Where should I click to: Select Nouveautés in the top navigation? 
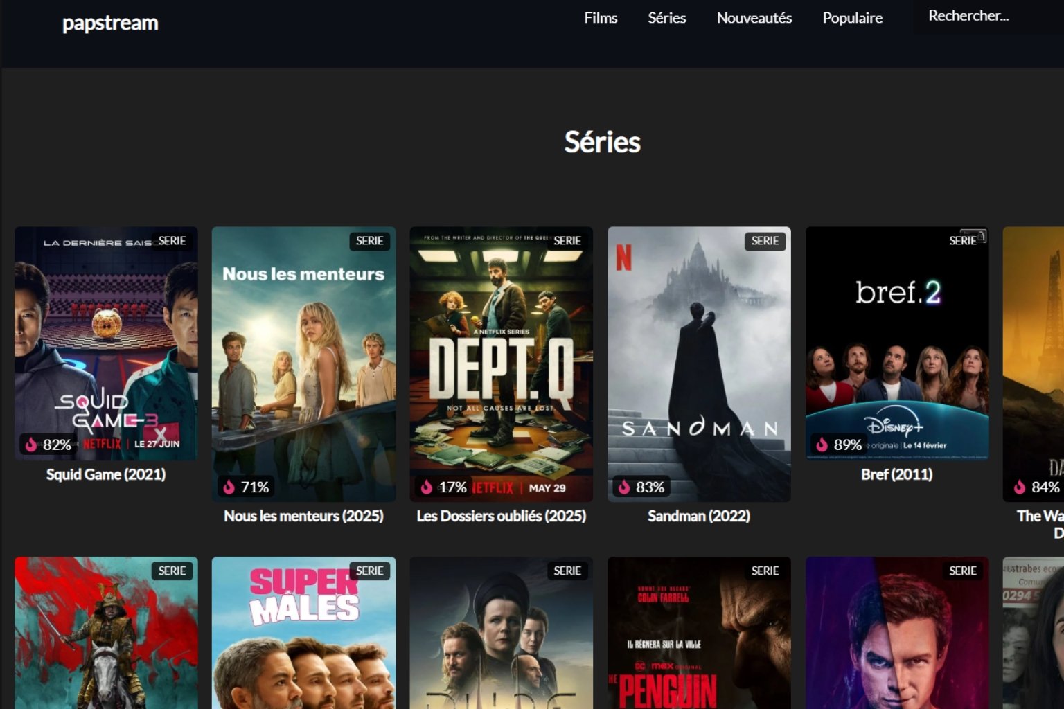(754, 18)
